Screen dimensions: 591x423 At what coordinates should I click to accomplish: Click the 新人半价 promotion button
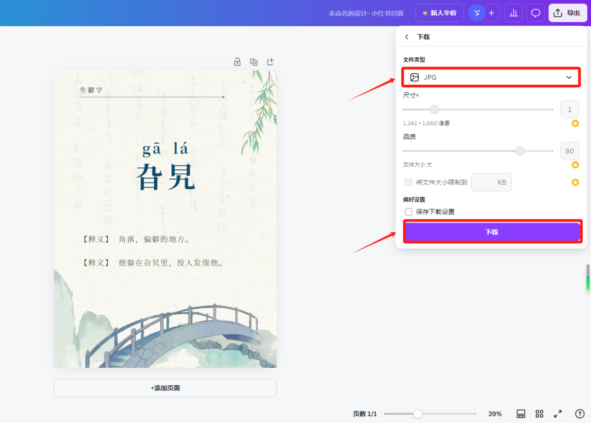coord(439,12)
